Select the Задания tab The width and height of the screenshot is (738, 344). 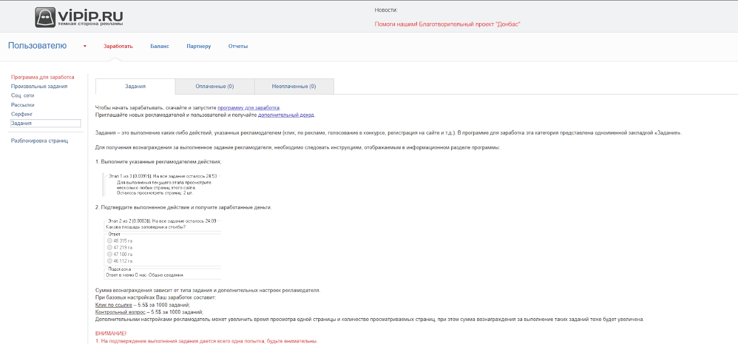135,86
